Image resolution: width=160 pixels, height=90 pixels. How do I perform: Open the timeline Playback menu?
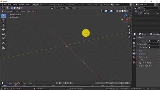9,83
